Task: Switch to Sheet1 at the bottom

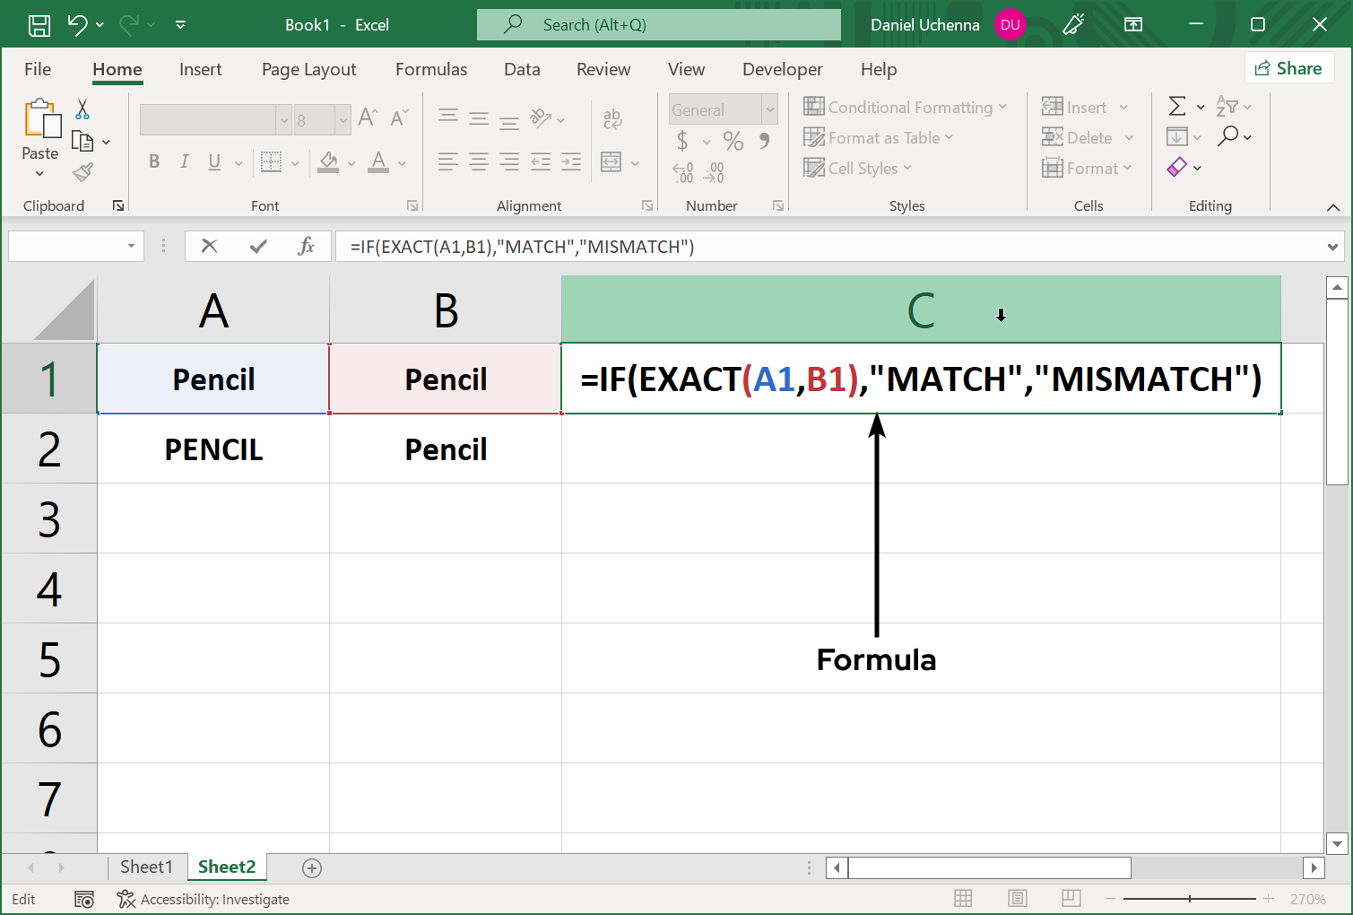Action: [x=147, y=867]
